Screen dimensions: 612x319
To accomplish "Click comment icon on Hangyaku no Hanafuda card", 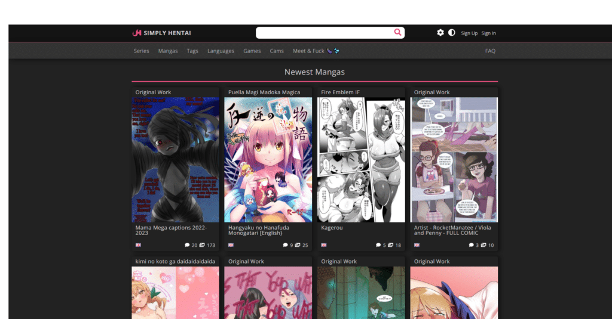I will (285, 245).
